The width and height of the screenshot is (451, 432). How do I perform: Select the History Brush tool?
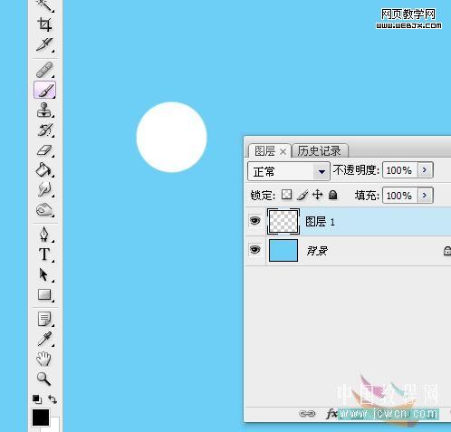44,130
